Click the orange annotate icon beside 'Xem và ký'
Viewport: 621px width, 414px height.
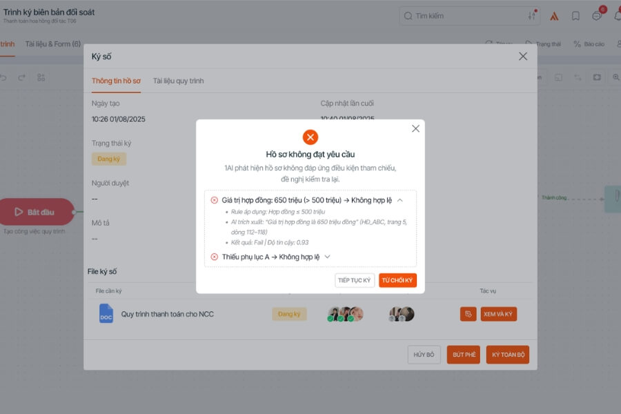tap(468, 314)
